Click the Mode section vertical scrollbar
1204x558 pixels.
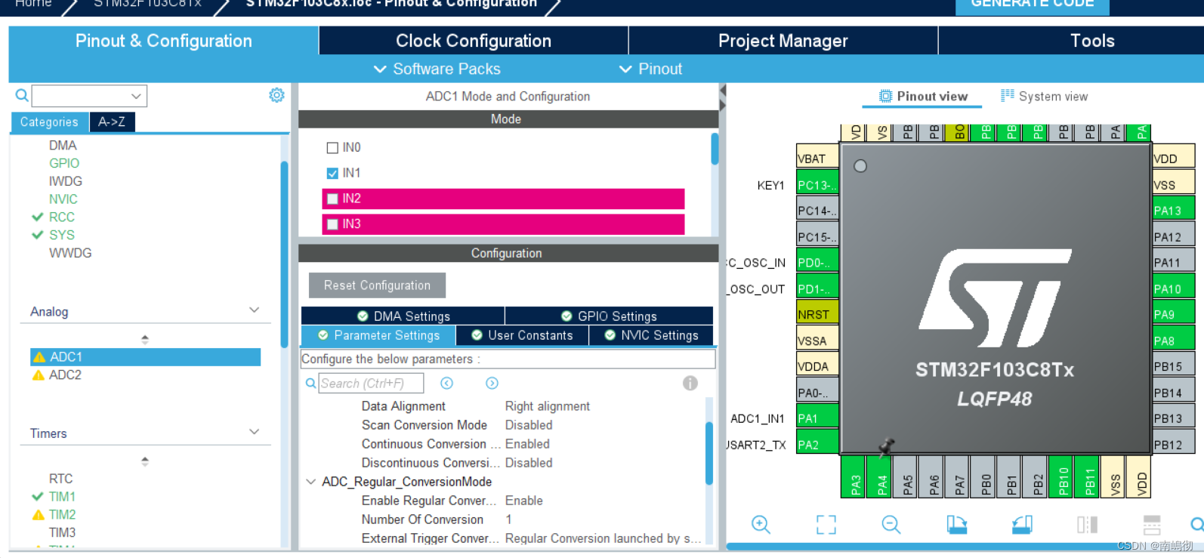tap(715, 149)
